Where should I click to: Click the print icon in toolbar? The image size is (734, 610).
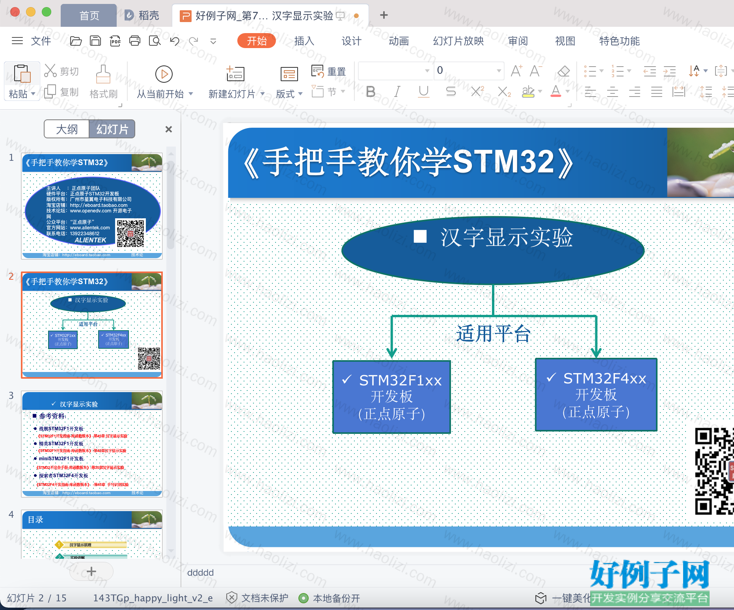click(135, 41)
